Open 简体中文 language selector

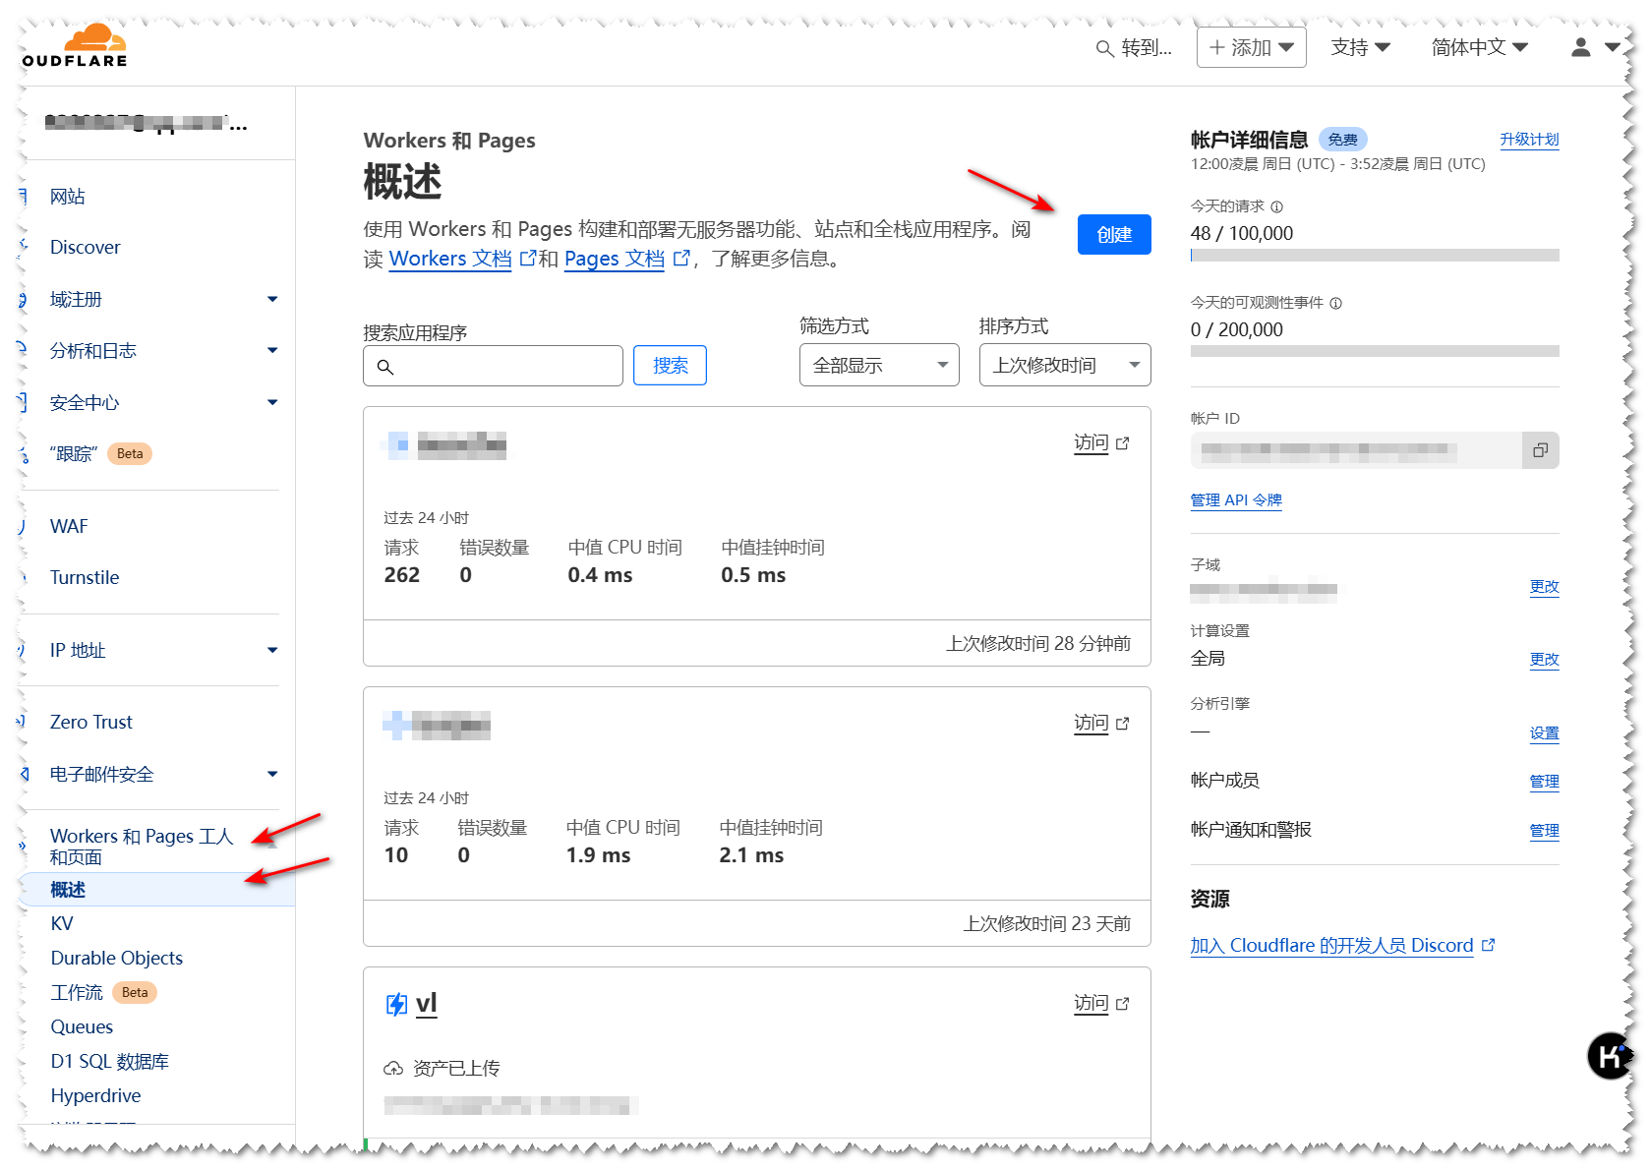pyautogui.click(x=1479, y=47)
